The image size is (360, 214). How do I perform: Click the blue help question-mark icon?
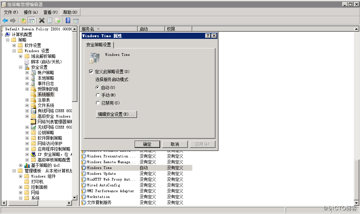[68, 21]
